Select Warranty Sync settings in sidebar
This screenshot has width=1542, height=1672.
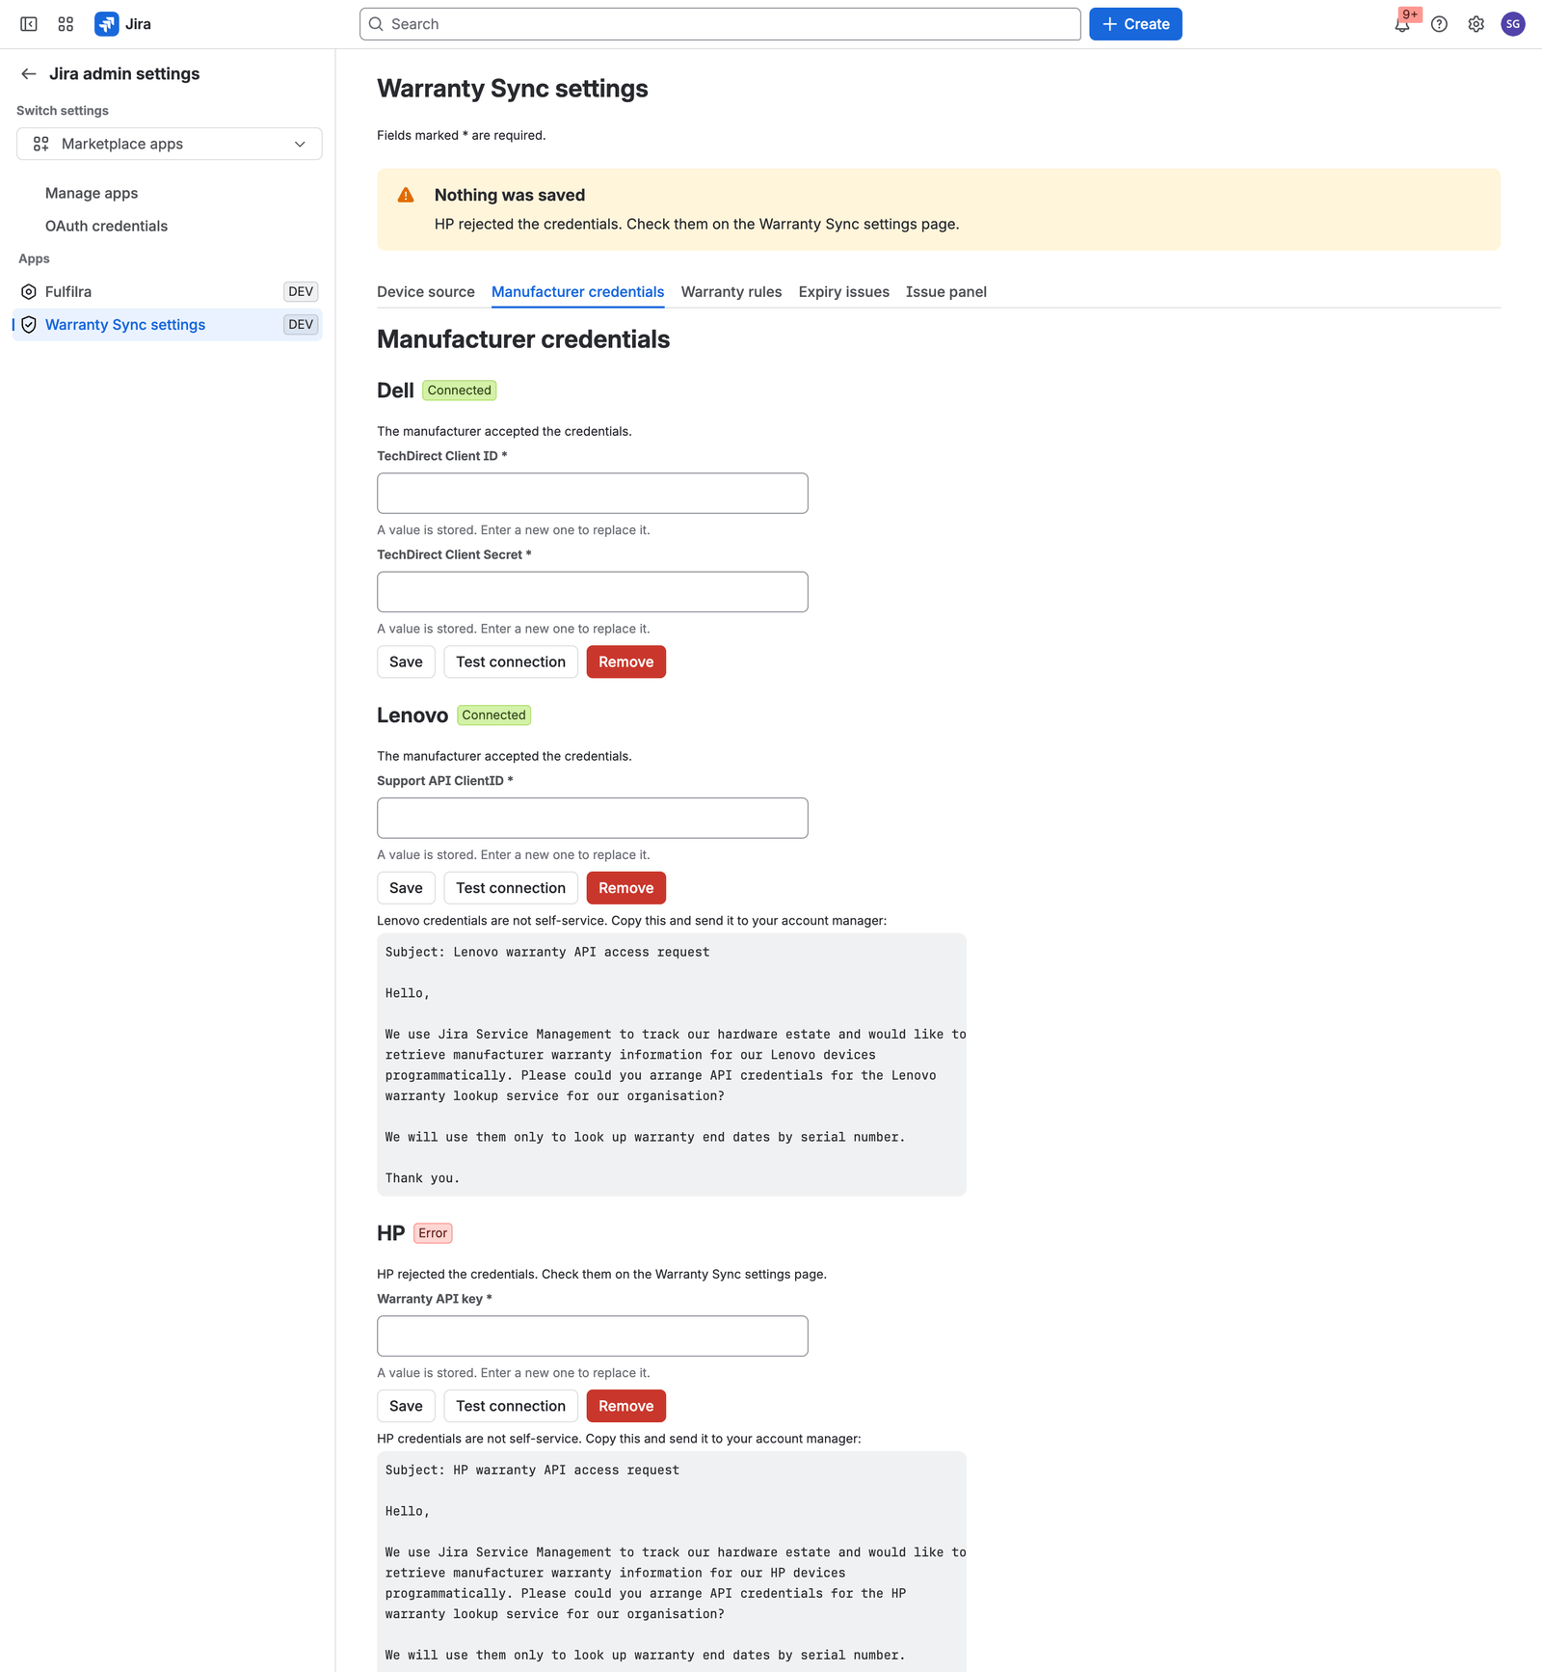168,325
